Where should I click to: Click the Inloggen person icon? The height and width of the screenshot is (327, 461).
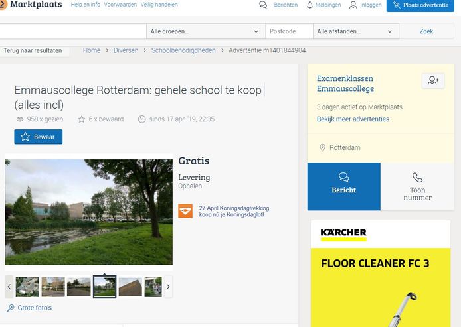(353, 5)
